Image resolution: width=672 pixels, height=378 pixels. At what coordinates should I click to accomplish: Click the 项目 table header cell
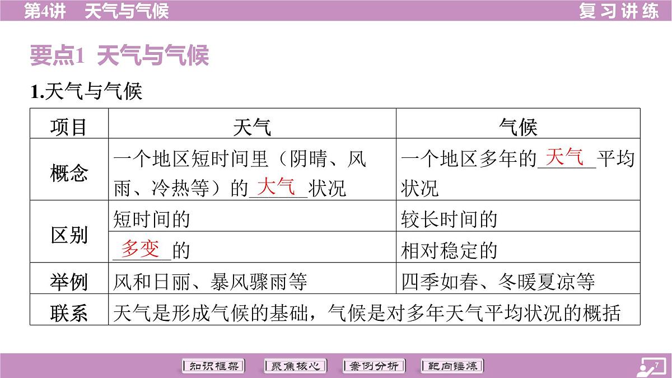[x=69, y=124]
